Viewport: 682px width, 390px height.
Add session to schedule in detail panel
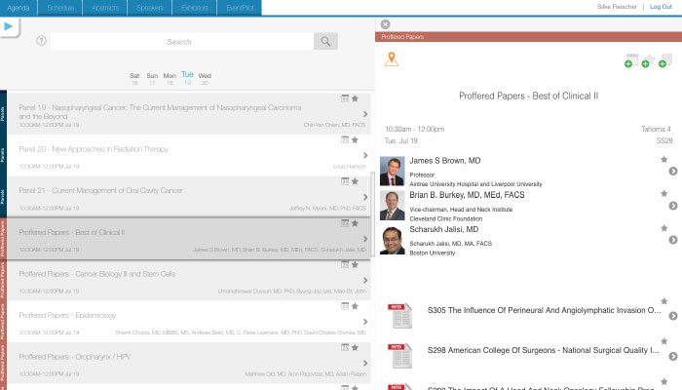tap(631, 60)
